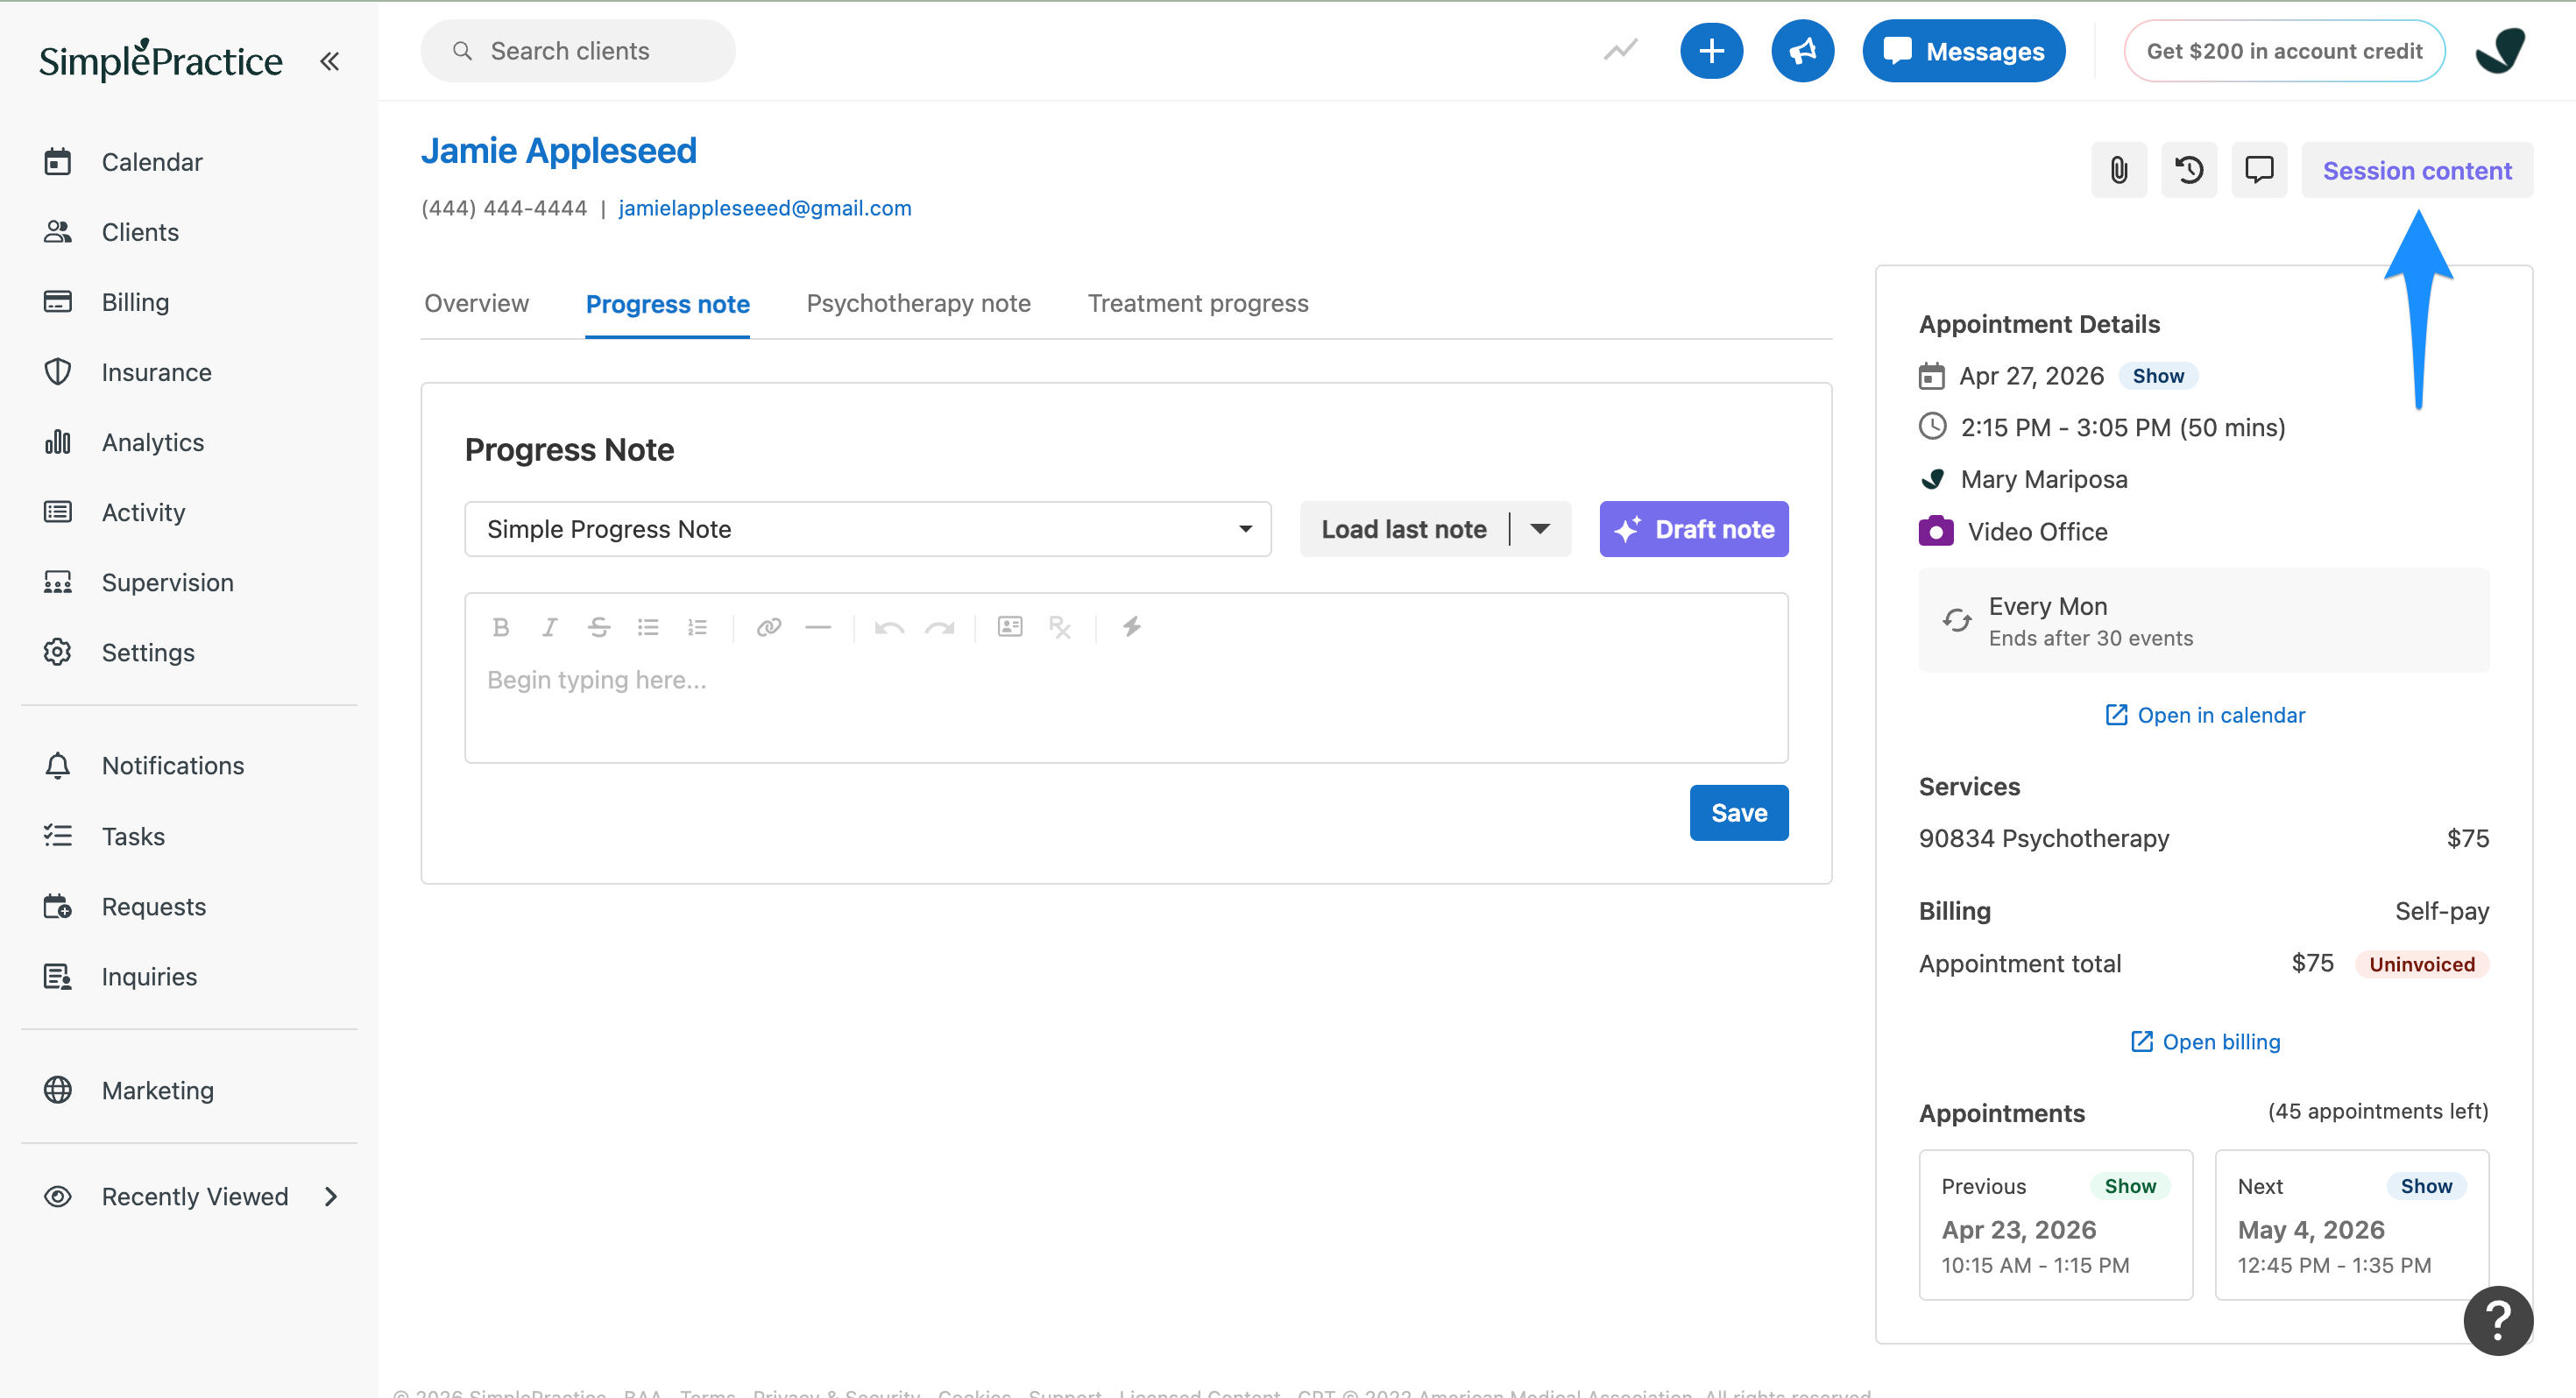Click the blue plus create button
The width and height of the screenshot is (2576, 1398).
click(1711, 51)
